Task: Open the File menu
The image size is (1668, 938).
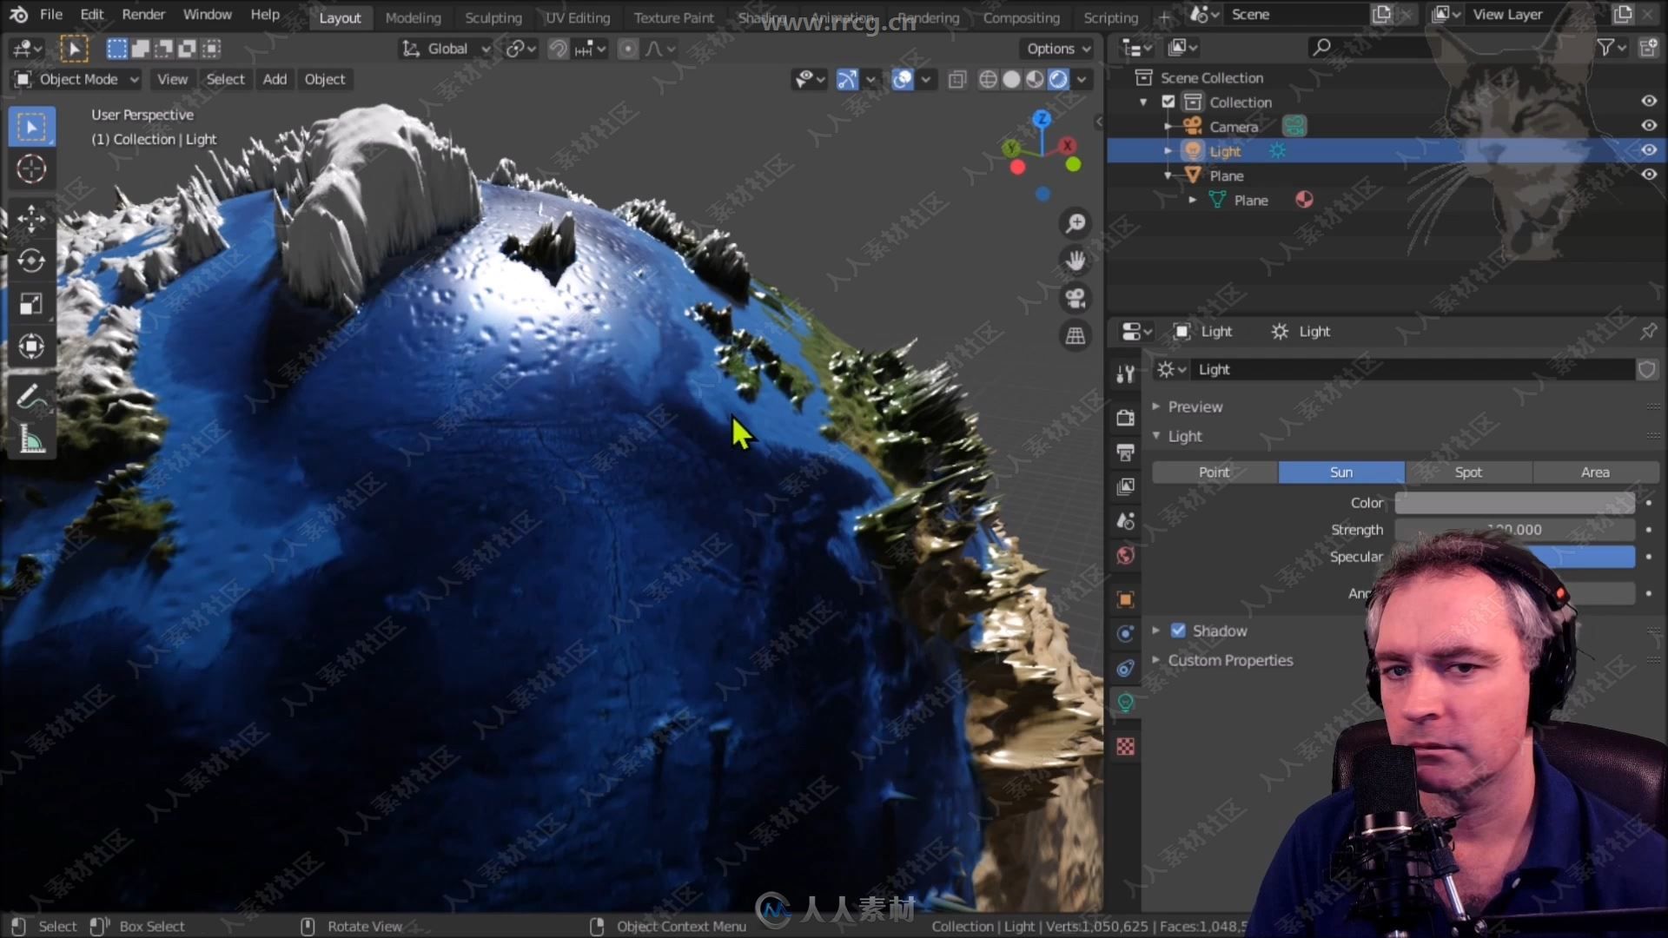Action: pyautogui.click(x=51, y=15)
